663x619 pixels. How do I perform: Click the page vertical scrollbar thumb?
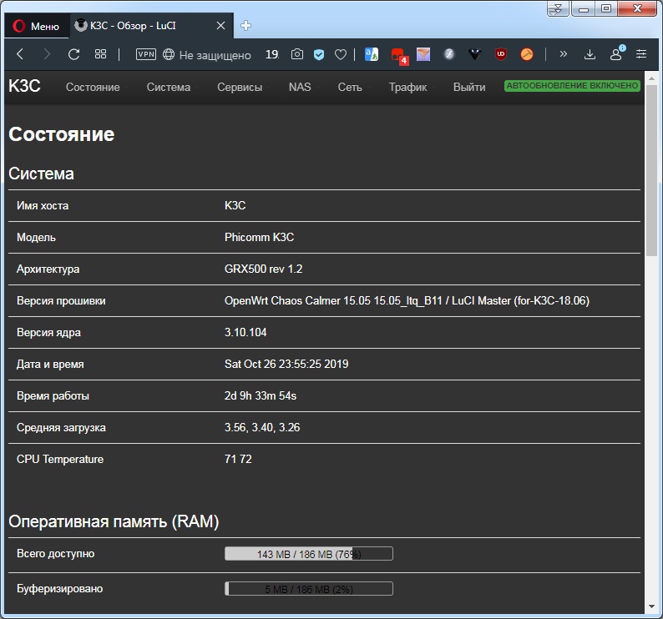[x=651, y=170]
